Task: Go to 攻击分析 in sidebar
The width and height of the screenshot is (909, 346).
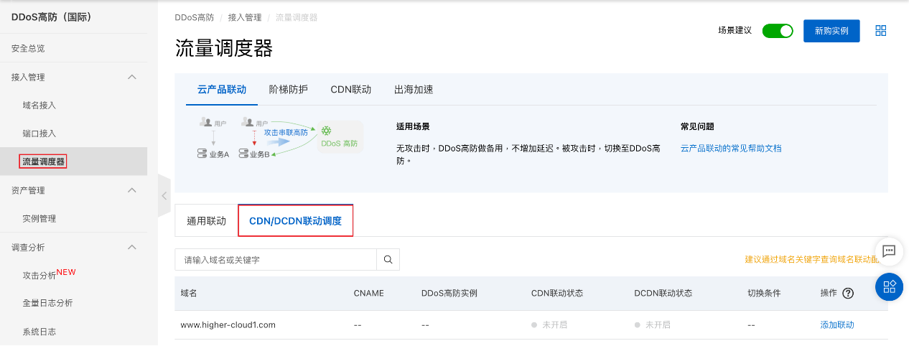Action: tap(39, 276)
